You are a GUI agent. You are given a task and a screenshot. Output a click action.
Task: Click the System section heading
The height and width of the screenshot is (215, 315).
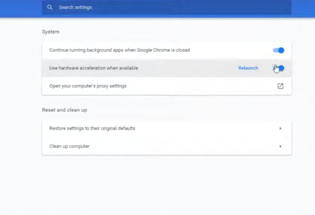(50, 32)
